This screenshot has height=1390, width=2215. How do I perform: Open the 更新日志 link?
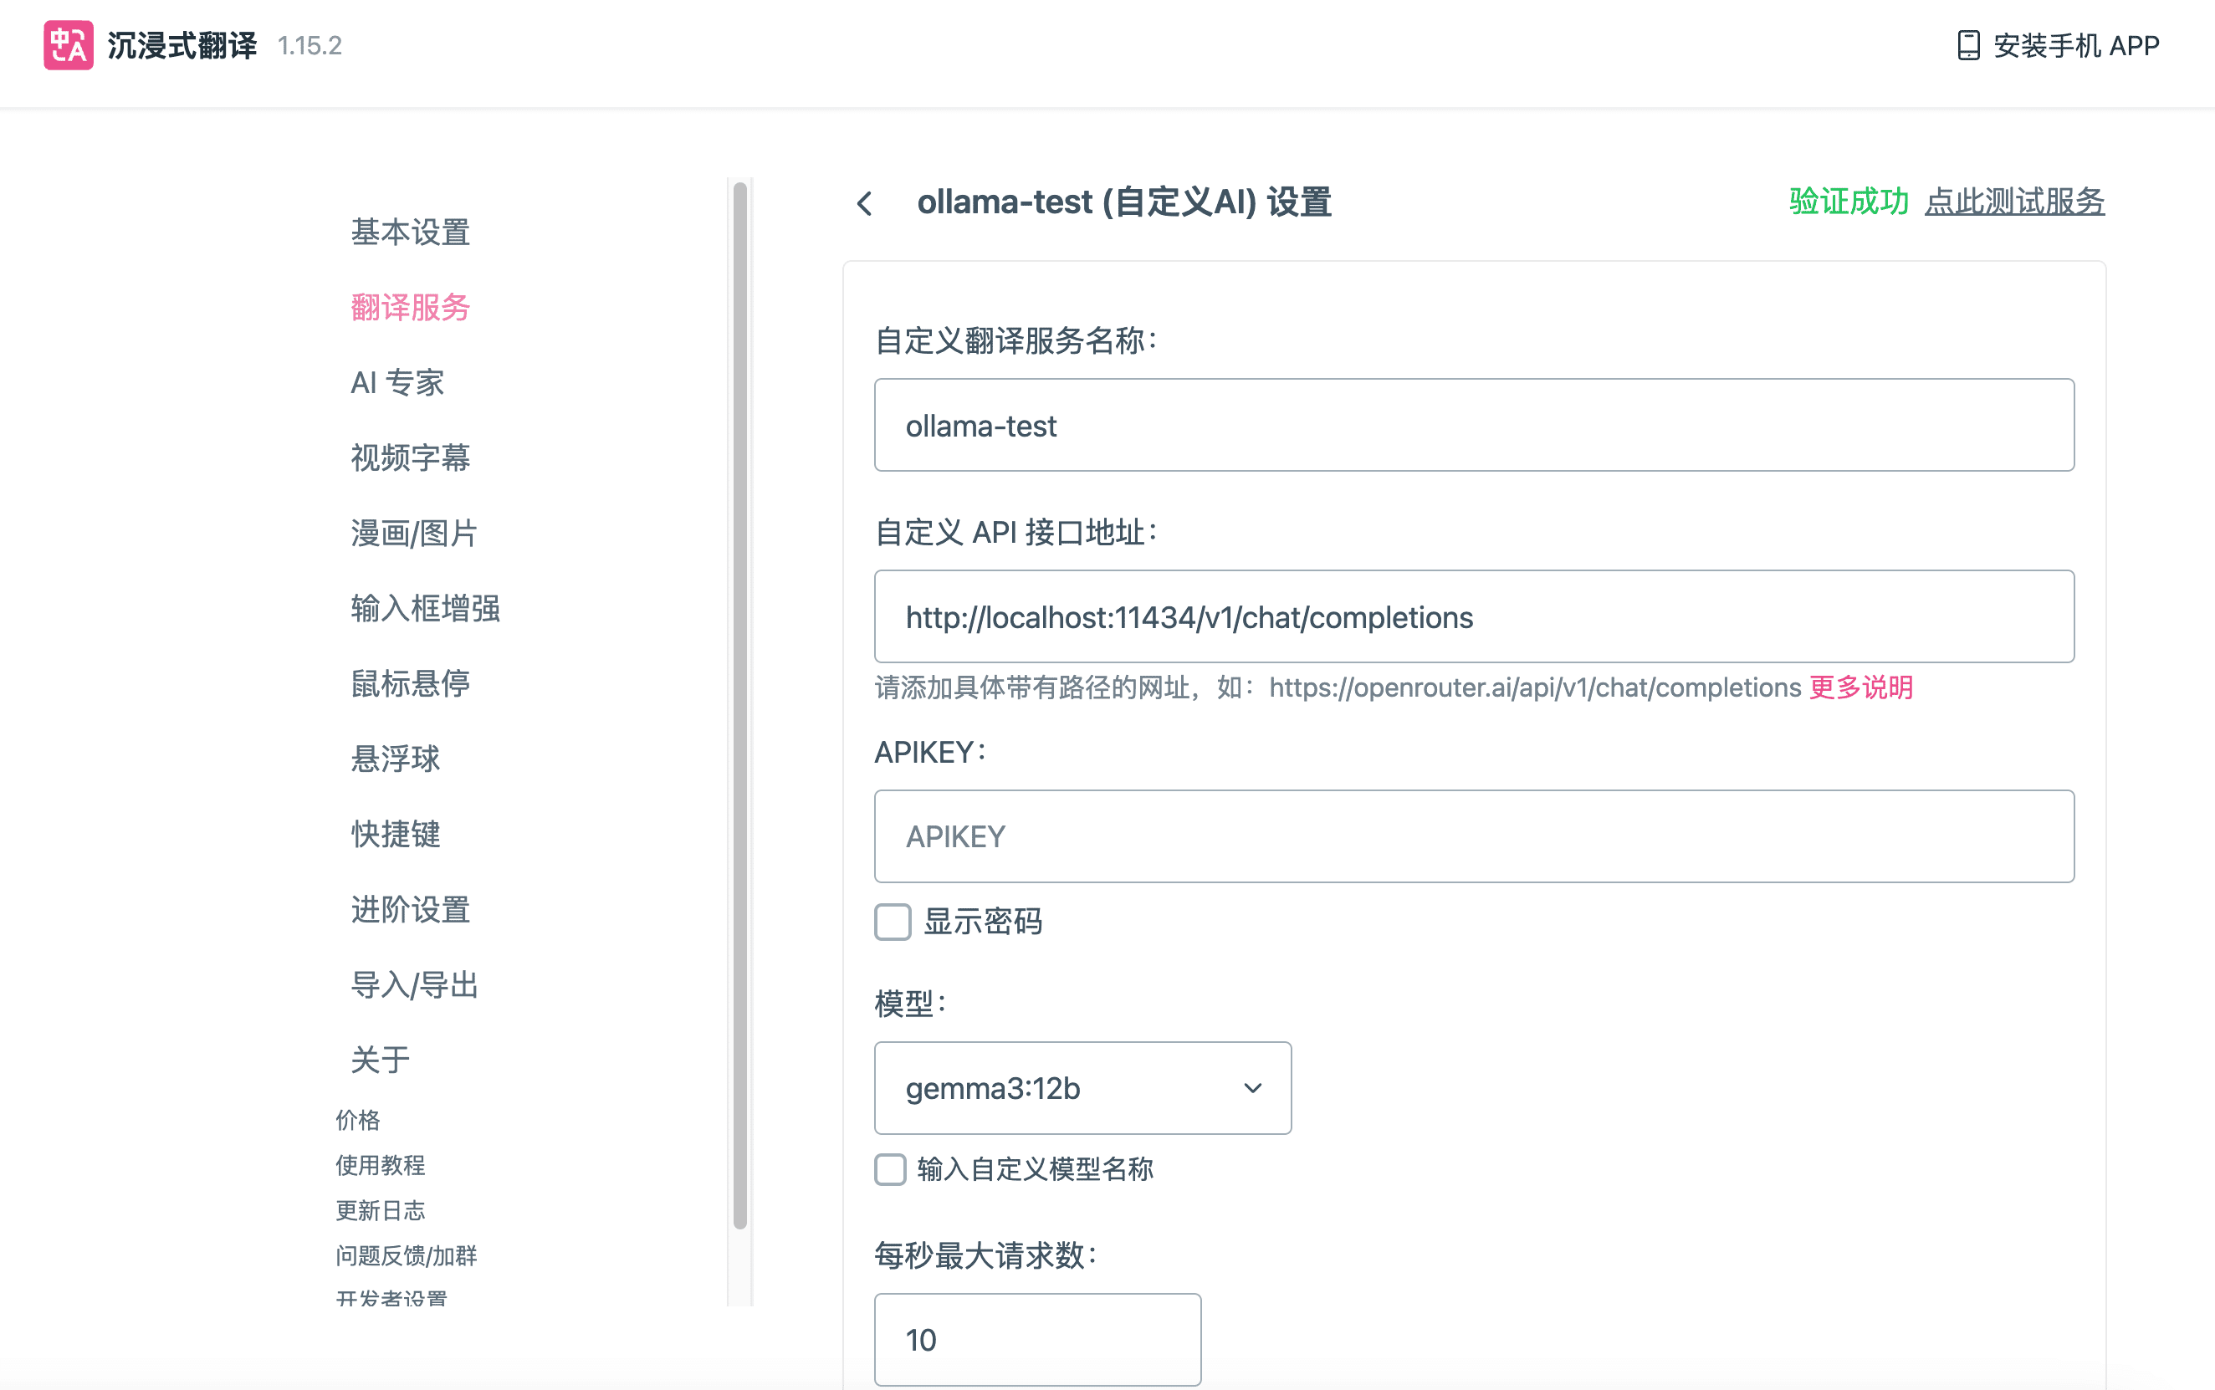380,1210
